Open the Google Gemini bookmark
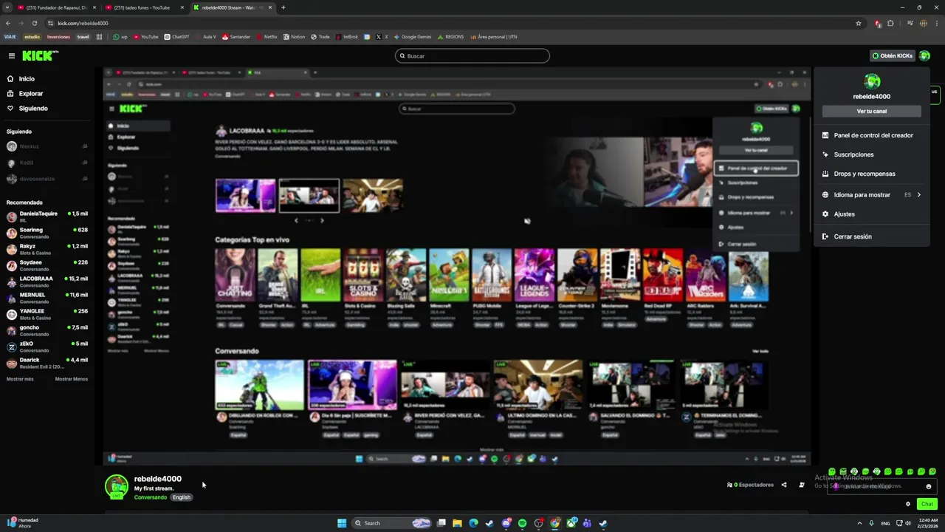The image size is (945, 532). click(413, 37)
